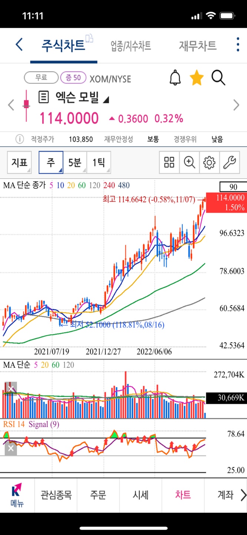Screen dimensions: 247x535
Task: Tap the 경쟁우위 label
Action: (185, 139)
